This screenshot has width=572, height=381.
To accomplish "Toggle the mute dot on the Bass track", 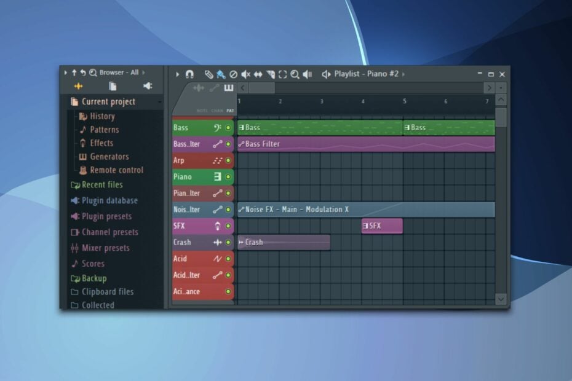I will click(228, 127).
